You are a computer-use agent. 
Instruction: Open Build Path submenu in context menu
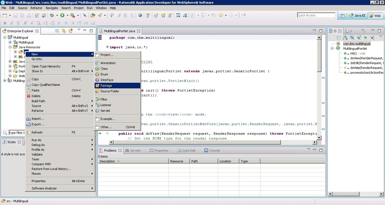[60, 101]
